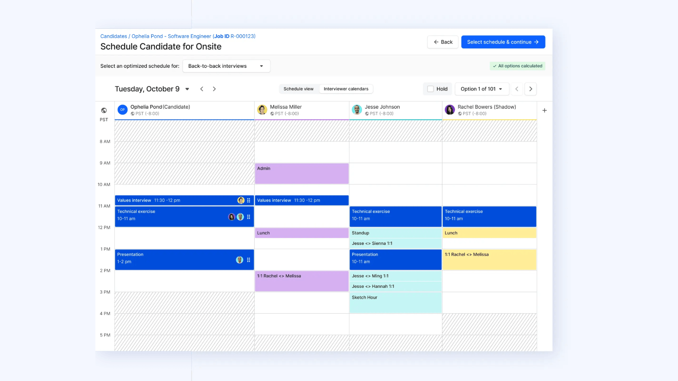Expand the Tuesday, October 9 date picker
The width and height of the screenshot is (678, 381).
(187, 89)
